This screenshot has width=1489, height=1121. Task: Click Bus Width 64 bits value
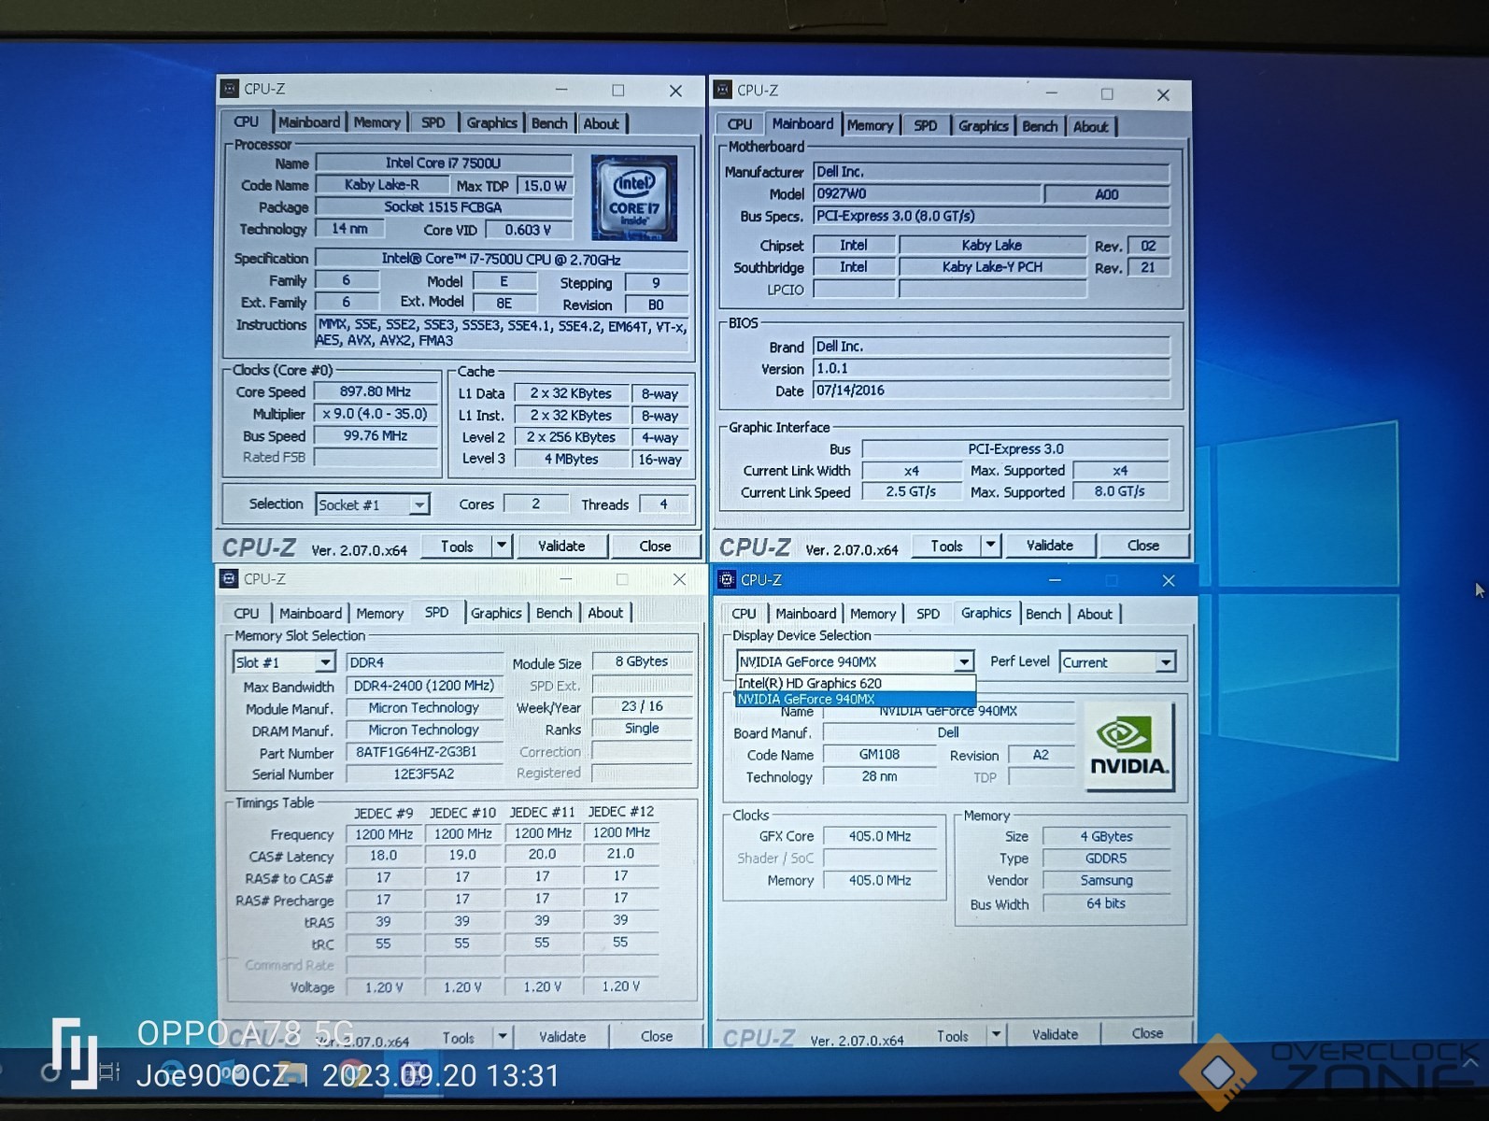(1106, 903)
